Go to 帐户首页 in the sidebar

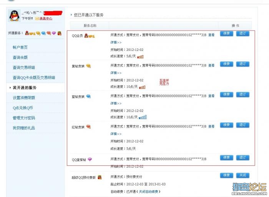20,47
